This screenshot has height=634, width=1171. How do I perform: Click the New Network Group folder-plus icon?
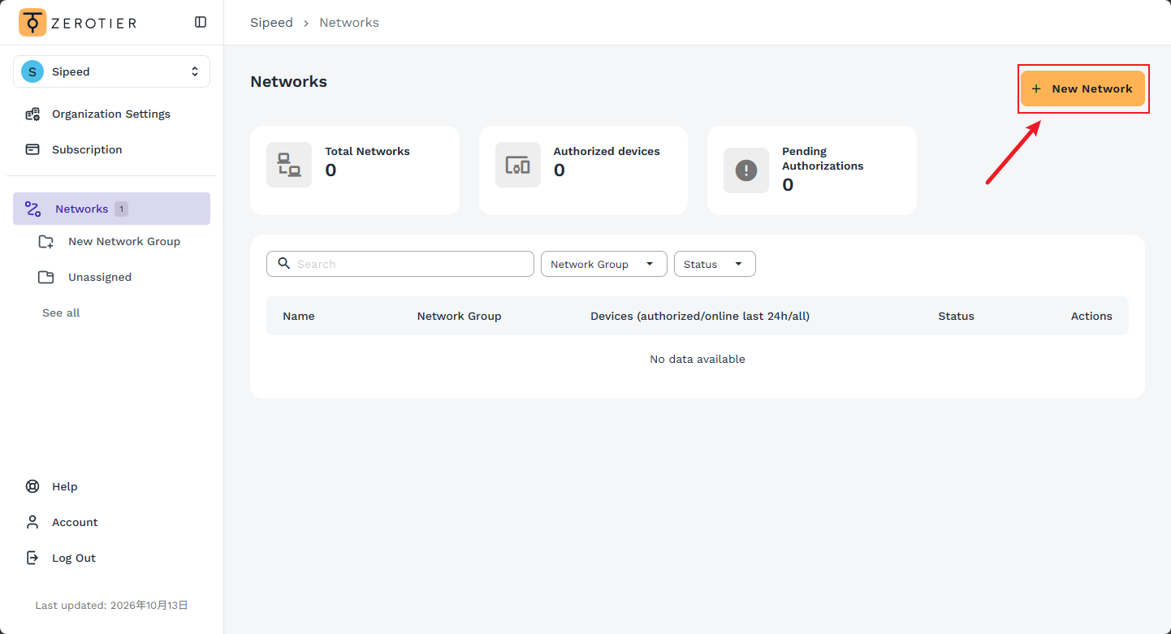click(x=45, y=241)
